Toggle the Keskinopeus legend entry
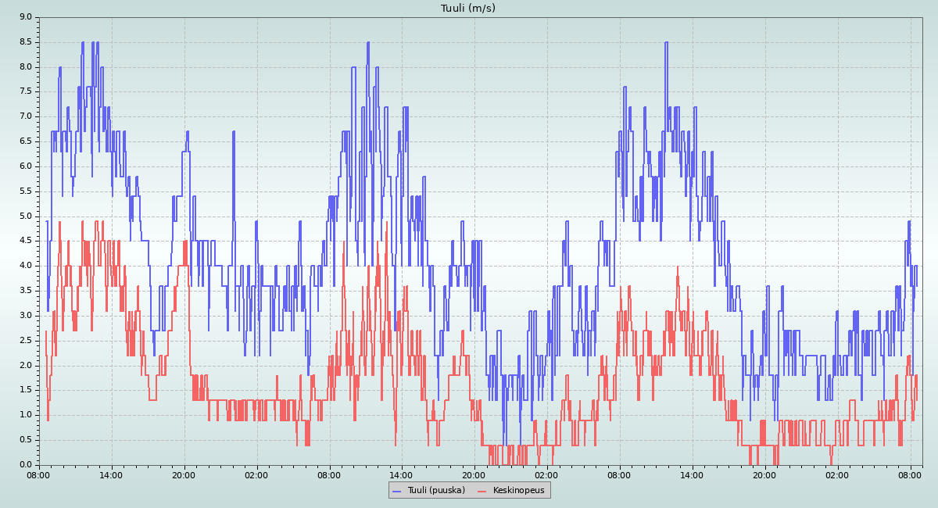 pyautogui.click(x=518, y=490)
